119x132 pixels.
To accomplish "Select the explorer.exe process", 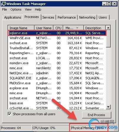I will coord(57,88).
